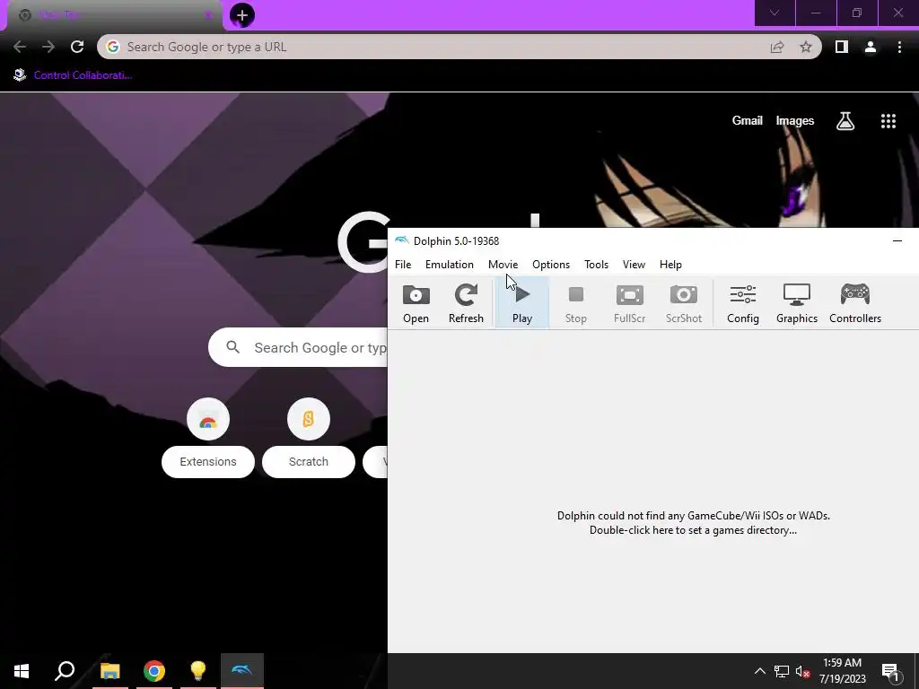Screen dimensions: 919x689
Task: Open the Google Images link
Action: (x=795, y=121)
